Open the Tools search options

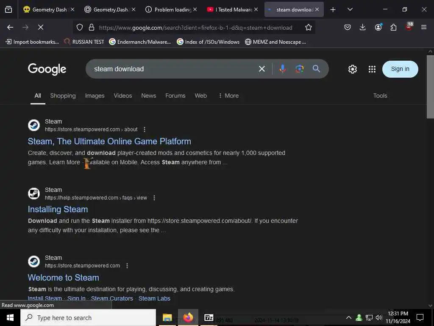(x=380, y=96)
